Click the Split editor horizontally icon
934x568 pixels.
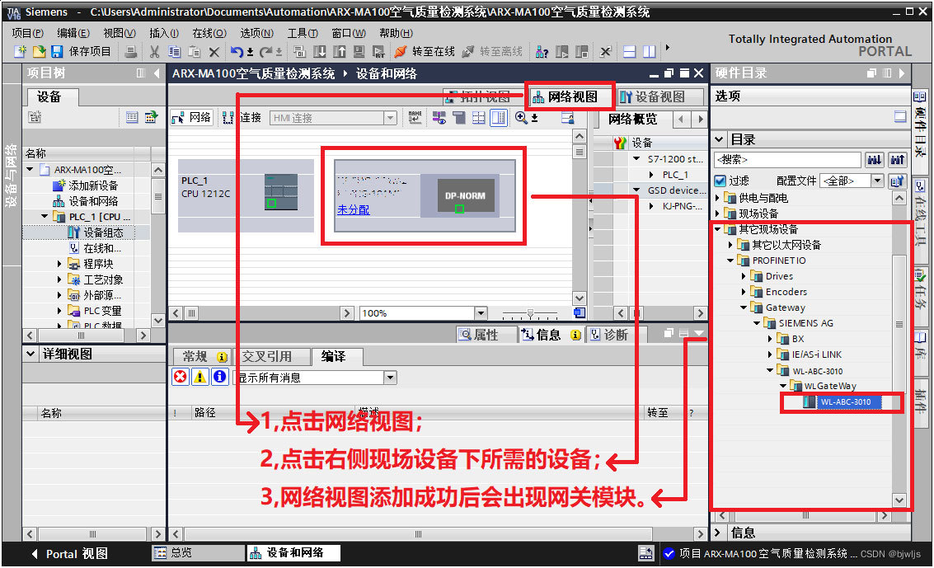(630, 52)
